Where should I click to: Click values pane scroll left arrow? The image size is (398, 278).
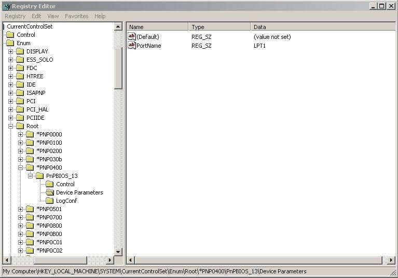pos(130,260)
